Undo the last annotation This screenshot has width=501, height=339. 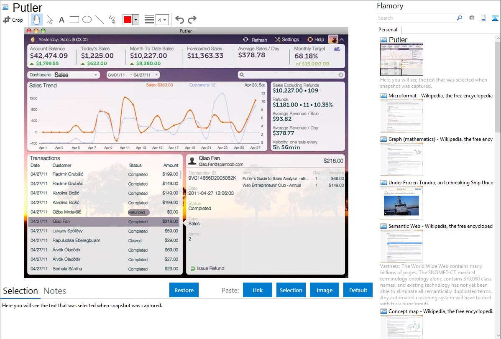pyautogui.click(x=179, y=20)
